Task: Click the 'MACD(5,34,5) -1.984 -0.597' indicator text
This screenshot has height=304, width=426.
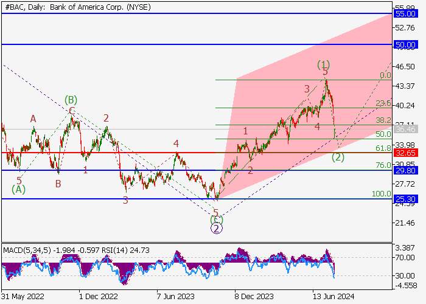Action: (x=51, y=250)
